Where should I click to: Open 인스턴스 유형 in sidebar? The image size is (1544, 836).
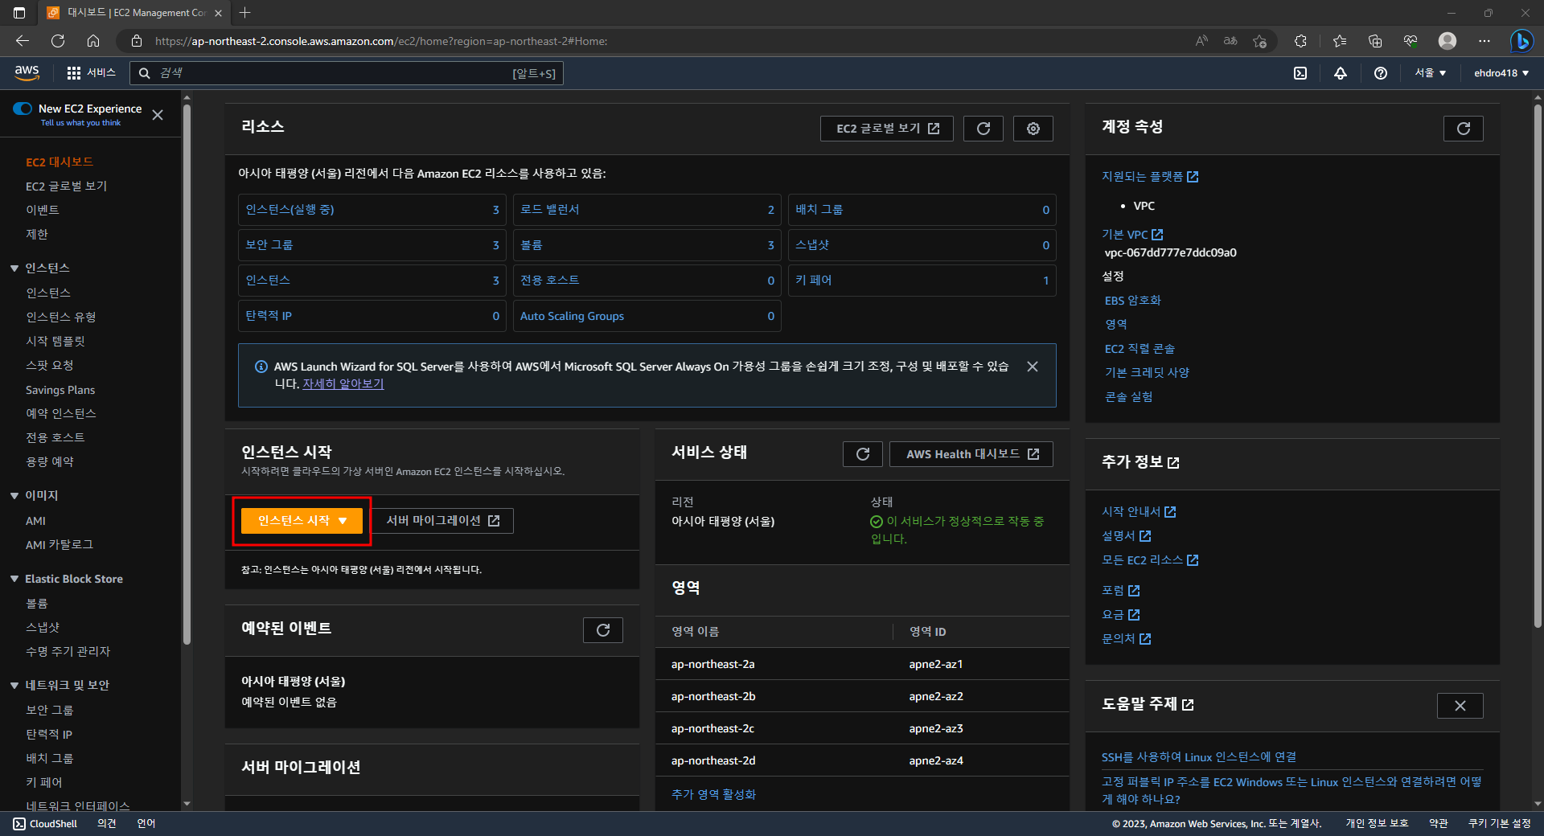(x=61, y=318)
